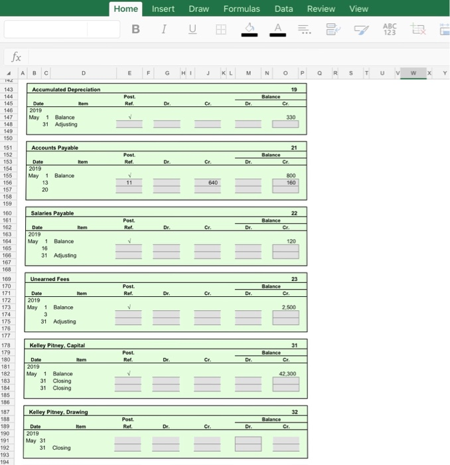Click the insert/delete cells icon

pyautogui.click(x=418, y=29)
